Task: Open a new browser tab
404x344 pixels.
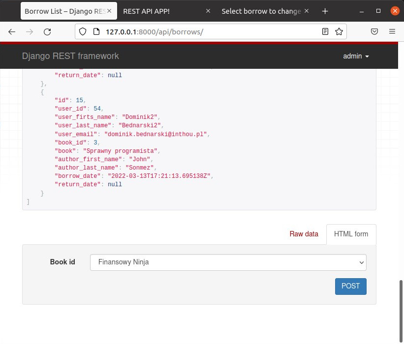Action: point(325,11)
